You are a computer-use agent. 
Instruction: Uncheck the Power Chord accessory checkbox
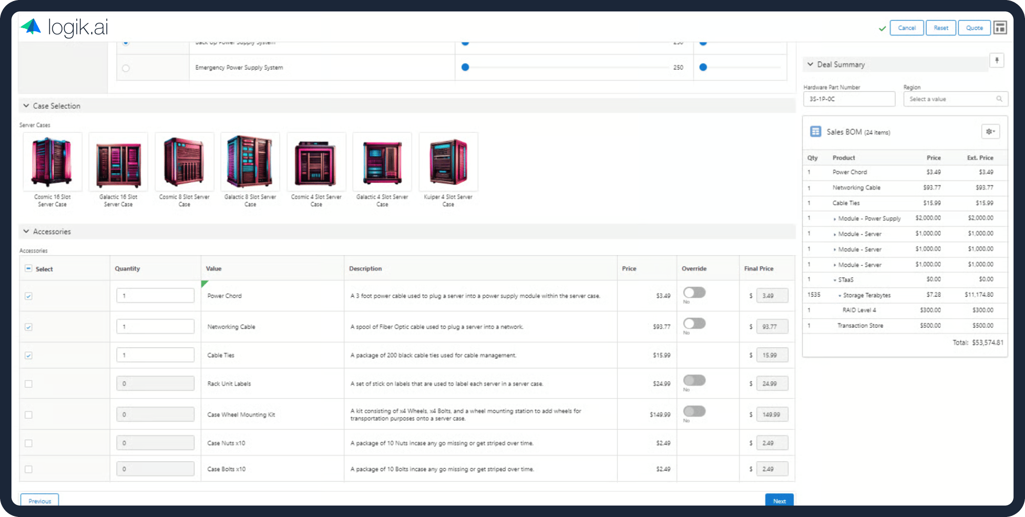click(29, 296)
